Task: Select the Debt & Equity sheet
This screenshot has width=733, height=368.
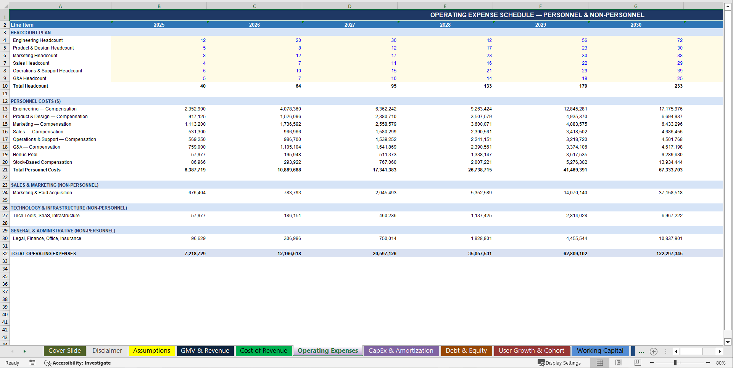Action: click(x=466, y=351)
